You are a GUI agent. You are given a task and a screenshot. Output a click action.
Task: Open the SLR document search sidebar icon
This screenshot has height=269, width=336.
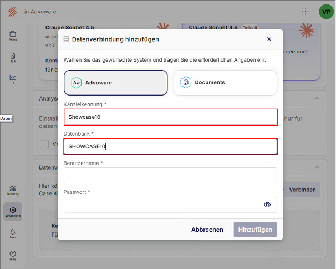[x=13, y=58]
